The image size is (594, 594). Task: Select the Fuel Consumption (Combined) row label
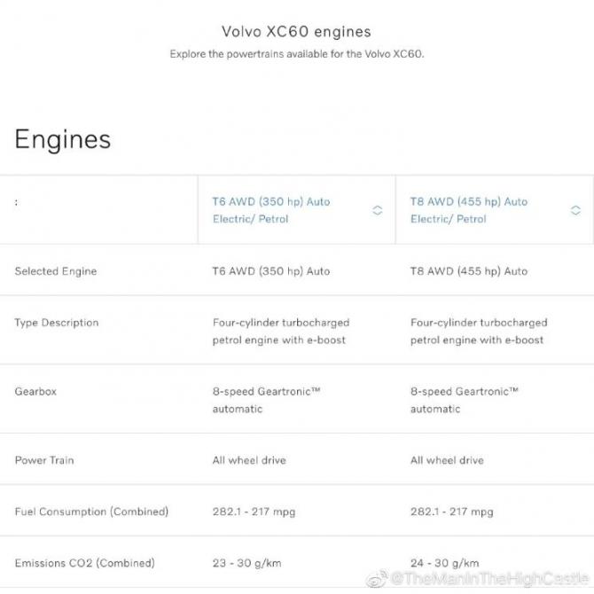(x=91, y=512)
